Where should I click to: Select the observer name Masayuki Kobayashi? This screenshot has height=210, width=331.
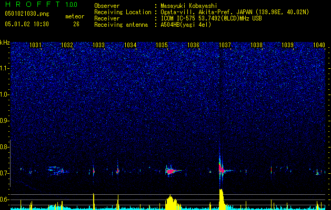(188, 6)
